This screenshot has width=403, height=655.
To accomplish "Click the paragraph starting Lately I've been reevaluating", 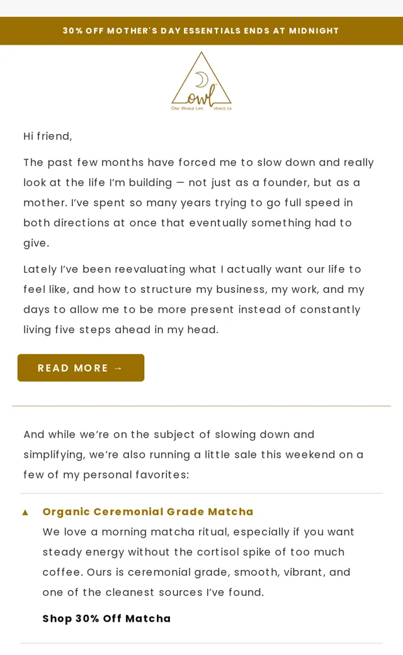I will coord(194,300).
